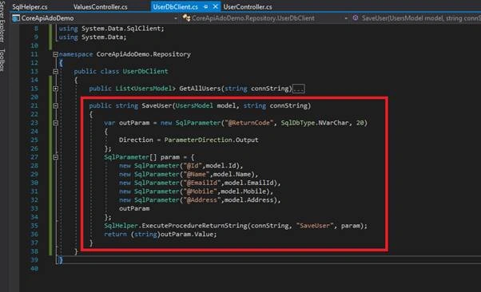Image resolution: width=481 pixels, height=292 pixels.
Task: Open the SaveUser member dropdown
Action: tap(421, 18)
